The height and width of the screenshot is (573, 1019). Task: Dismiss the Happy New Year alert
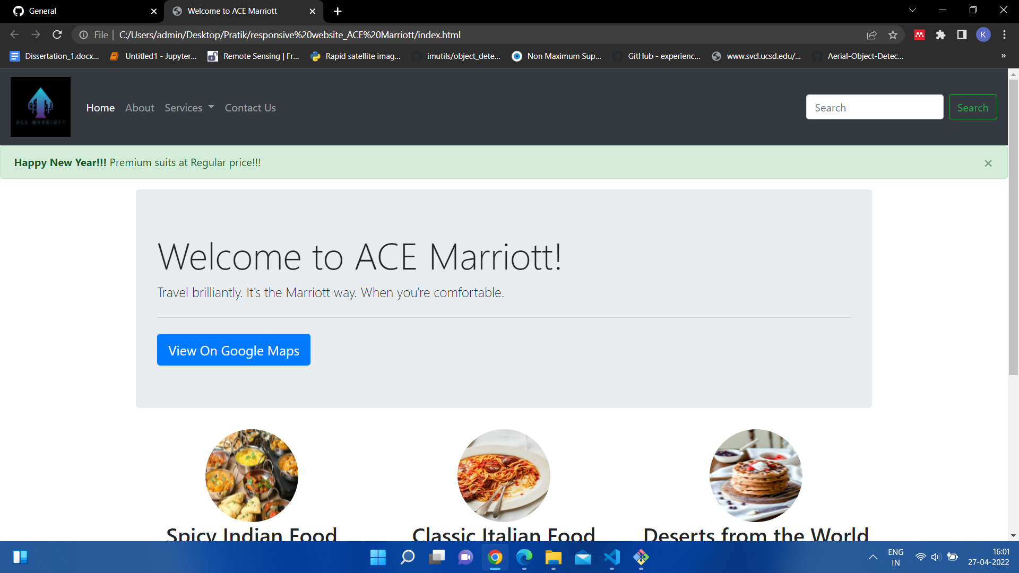click(x=988, y=163)
